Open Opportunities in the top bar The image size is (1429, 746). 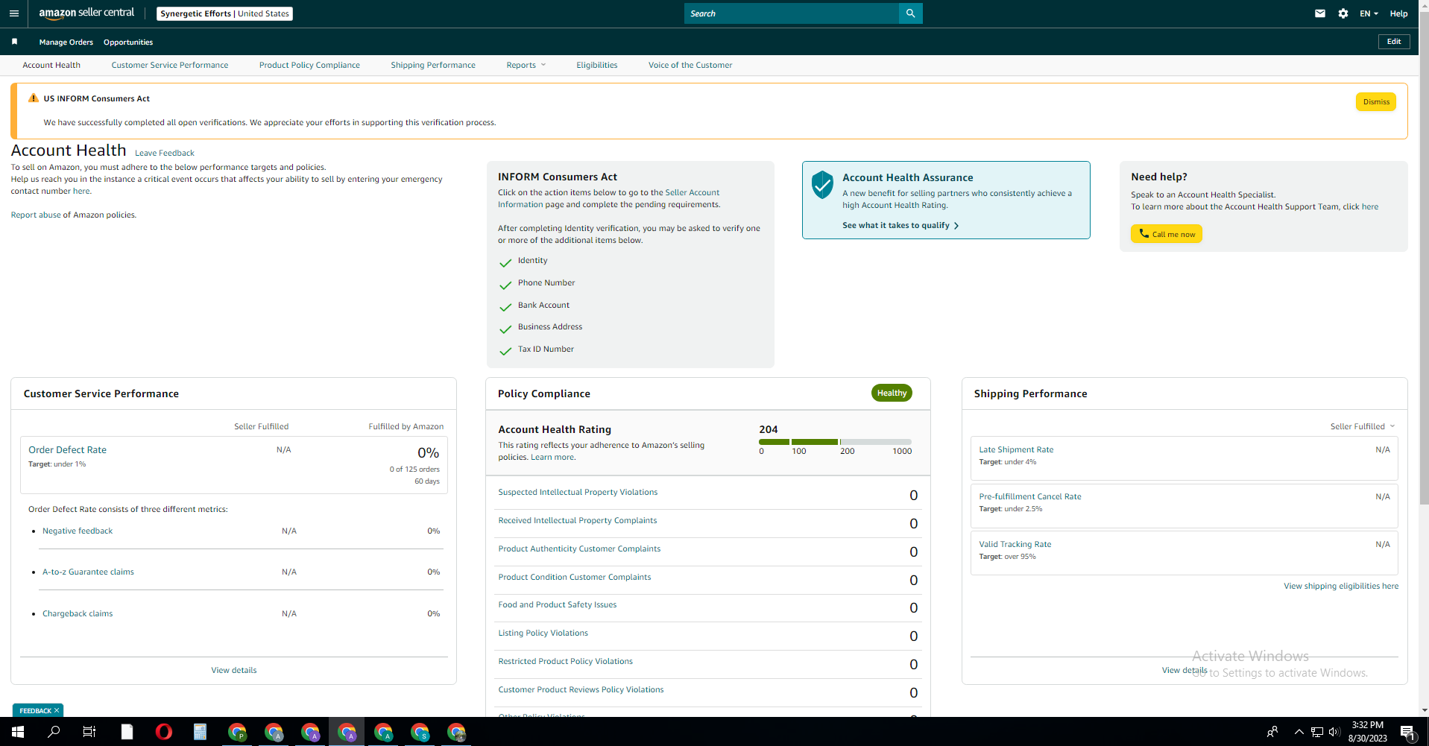tap(128, 42)
